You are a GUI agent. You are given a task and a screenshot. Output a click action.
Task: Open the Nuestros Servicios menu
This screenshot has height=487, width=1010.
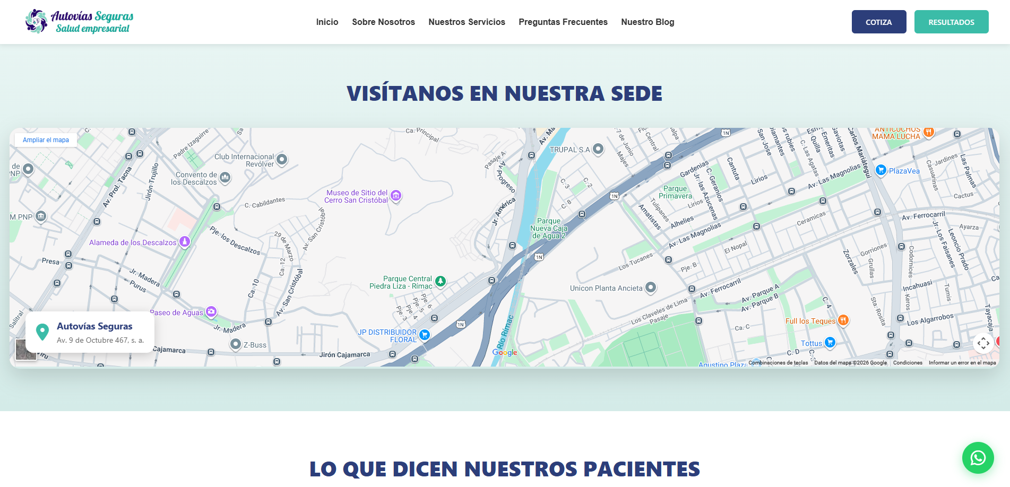pyautogui.click(x=467, y=22)
